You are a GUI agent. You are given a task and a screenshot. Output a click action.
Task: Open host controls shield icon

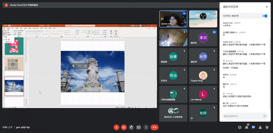pyautogui.click(x=267, y=127)
